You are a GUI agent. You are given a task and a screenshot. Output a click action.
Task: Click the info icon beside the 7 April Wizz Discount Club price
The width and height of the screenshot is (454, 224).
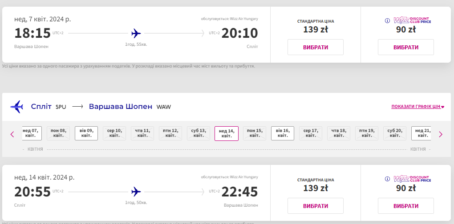387,20
